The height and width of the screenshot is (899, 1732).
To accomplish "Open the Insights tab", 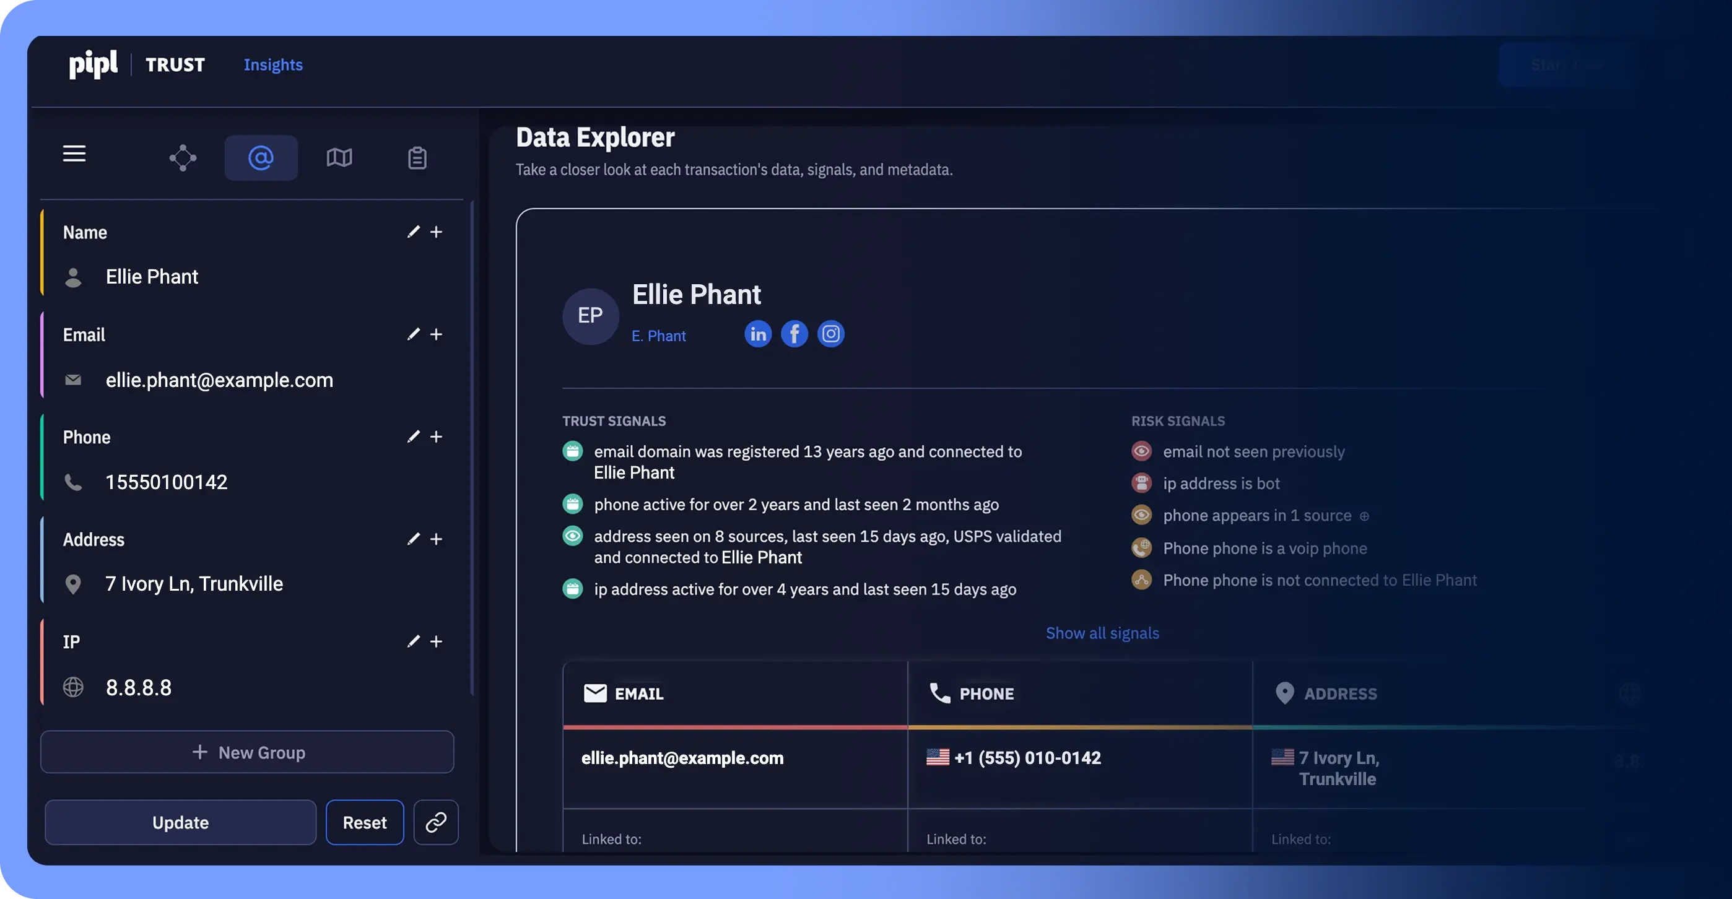I will click(273, 64).
